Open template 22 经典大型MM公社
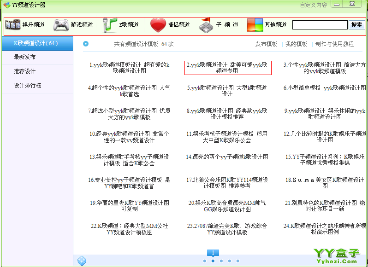Image resolution: width=368 pixels, height=267 pixels. (129, 229)
